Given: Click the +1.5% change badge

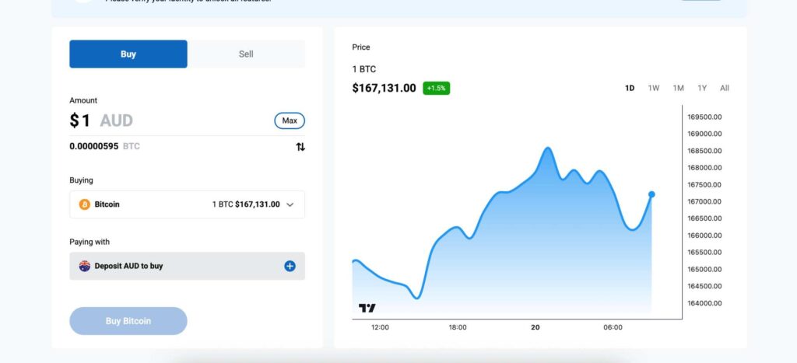Looking at the screenshot, I should [x=436, y=89].
